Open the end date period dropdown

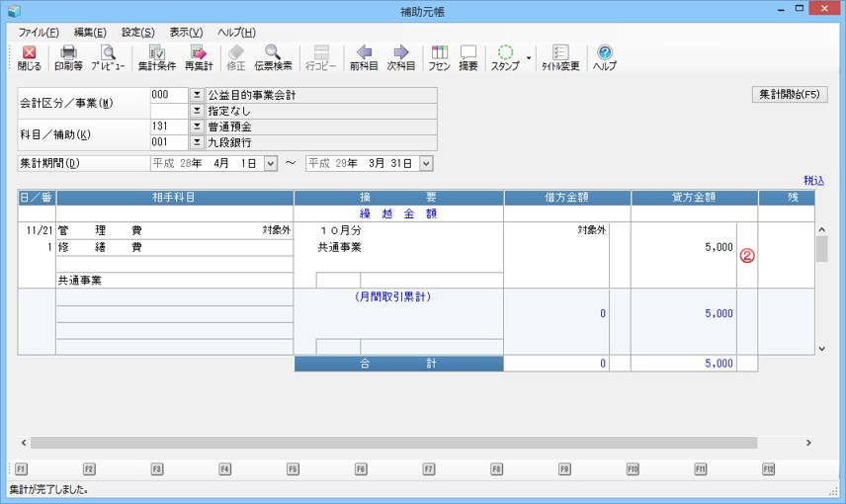click(x=426, y=163)
